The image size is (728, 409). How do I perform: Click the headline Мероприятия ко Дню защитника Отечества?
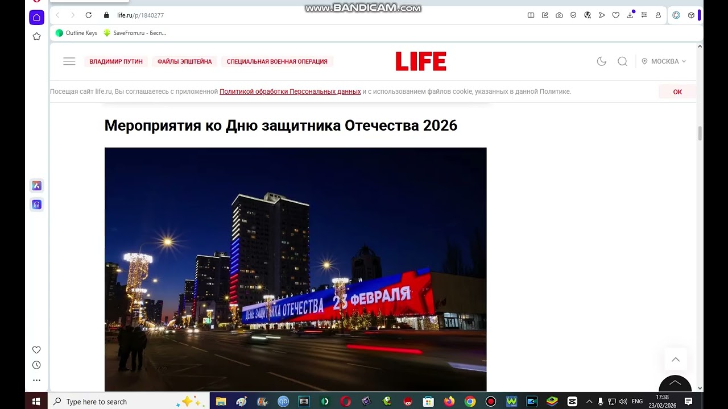281,126
